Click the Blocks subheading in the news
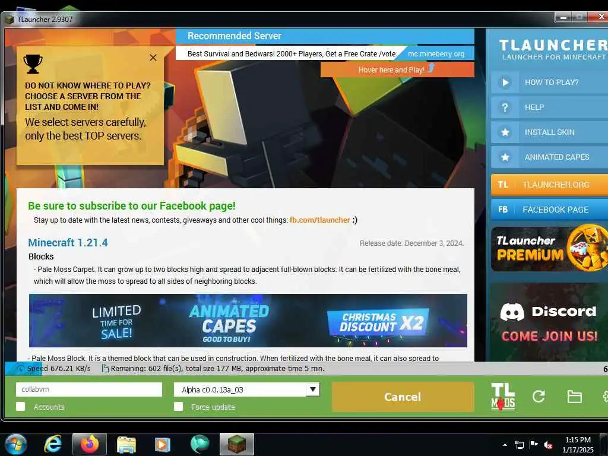The width and height of the screenshot is (608, 456). point(41,256)
